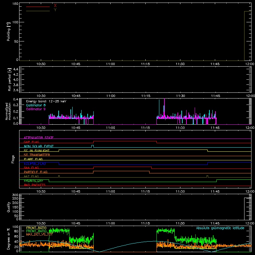255x255 pixels.
Task: Click the red X legend line sample
Action: [x=38, y=7]
